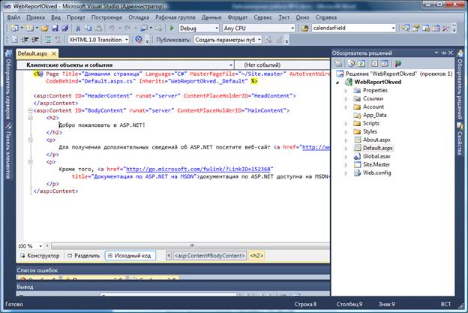Click the h2 tag breadcrumb button
The width and height of the screenshot is (468, 313).
[256, 256]
